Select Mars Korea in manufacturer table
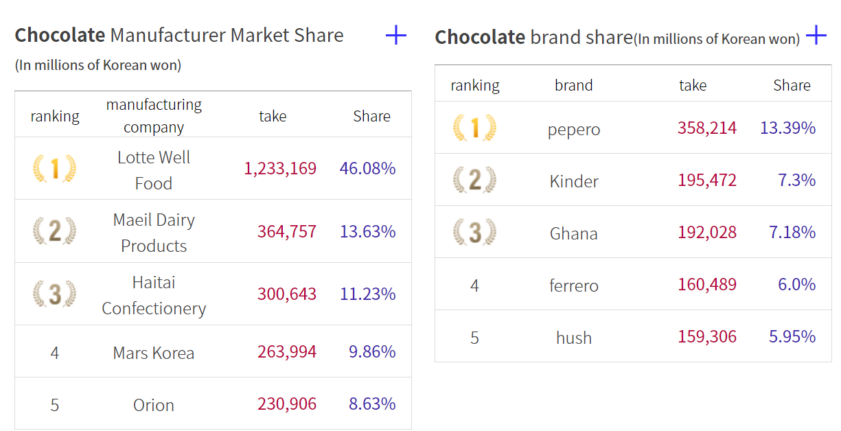 [154, 353]
